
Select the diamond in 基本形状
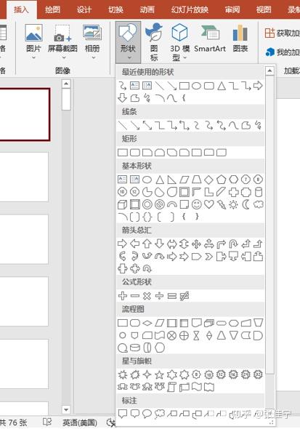208,180
